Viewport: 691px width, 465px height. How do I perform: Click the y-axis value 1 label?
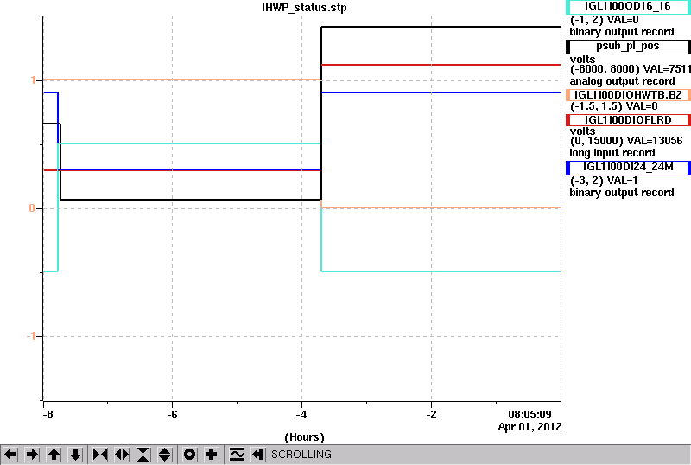[x=33, y=80]
